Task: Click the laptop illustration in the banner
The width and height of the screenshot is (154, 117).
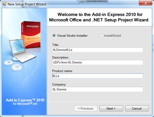Action: tap(22, 51)
